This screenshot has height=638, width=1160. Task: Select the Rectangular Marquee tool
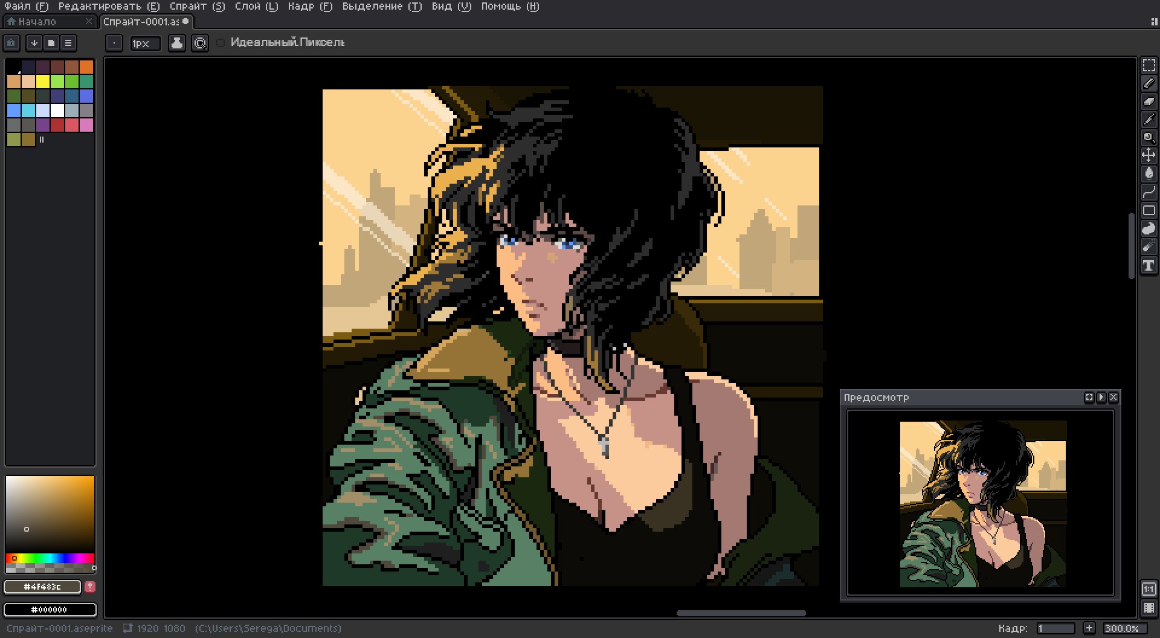click(1149, 65)
